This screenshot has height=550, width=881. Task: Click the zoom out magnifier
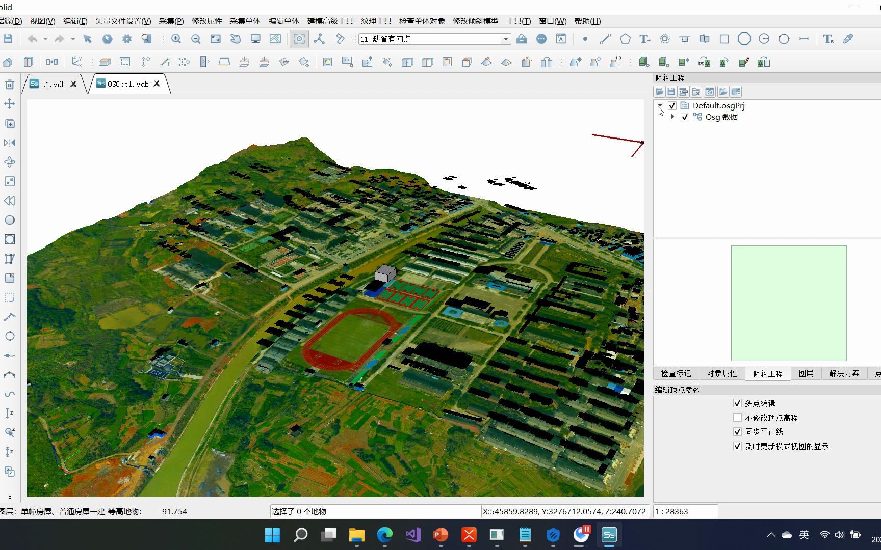point(195,39)
